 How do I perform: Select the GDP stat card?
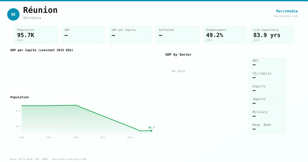(x=83, y=35)
